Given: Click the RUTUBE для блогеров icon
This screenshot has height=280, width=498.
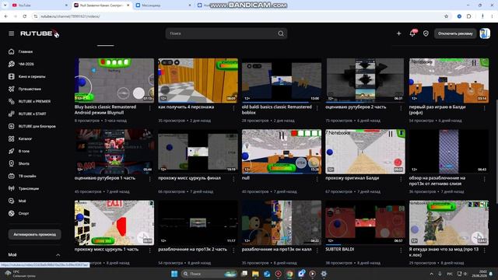Looking at the screenshot, I should click(12, 126).
